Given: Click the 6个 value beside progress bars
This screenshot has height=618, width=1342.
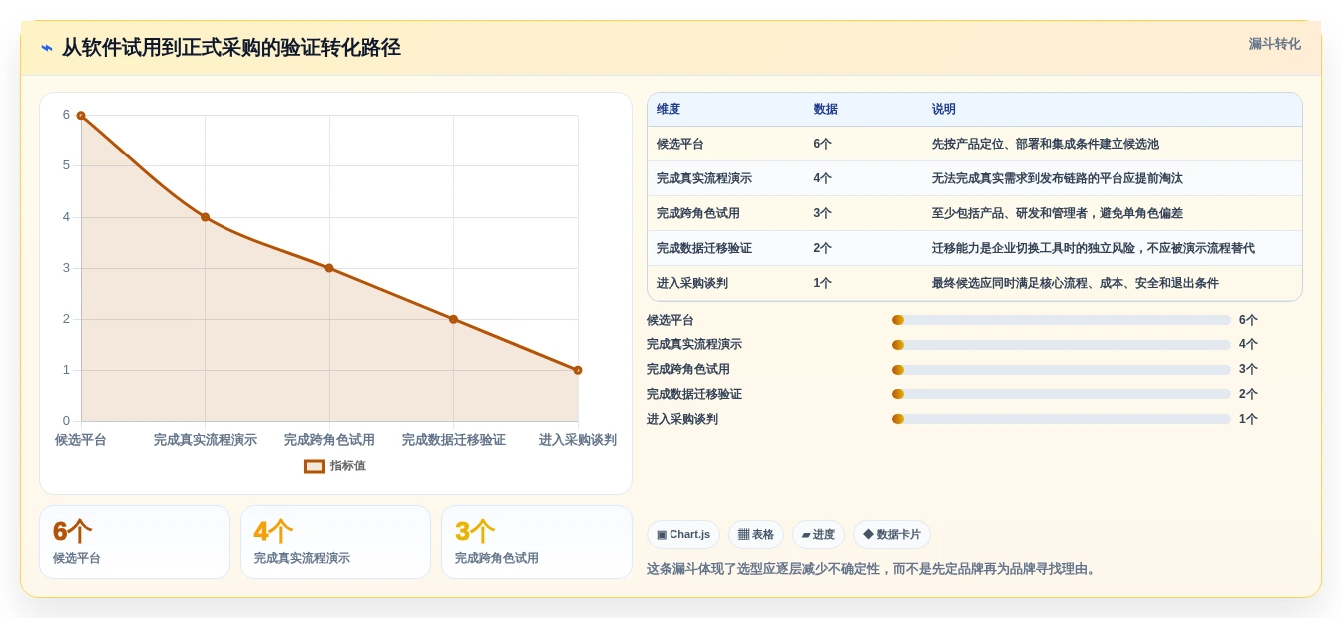Looking at the screenshot, I should 1248,320.
